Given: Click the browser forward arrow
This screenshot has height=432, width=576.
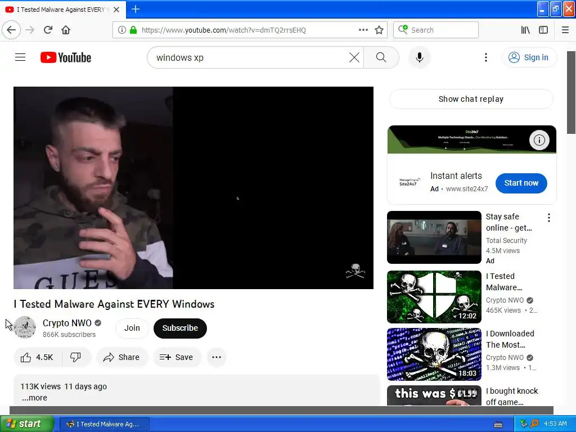Looking at the screenshot, I should tap(30, 30).
